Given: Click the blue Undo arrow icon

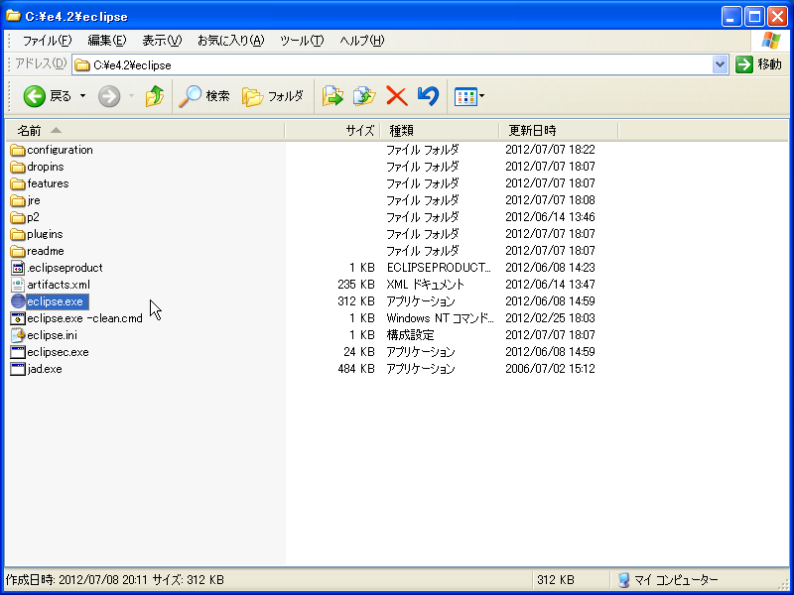Looking at the screenshot, I should (428, 95).
